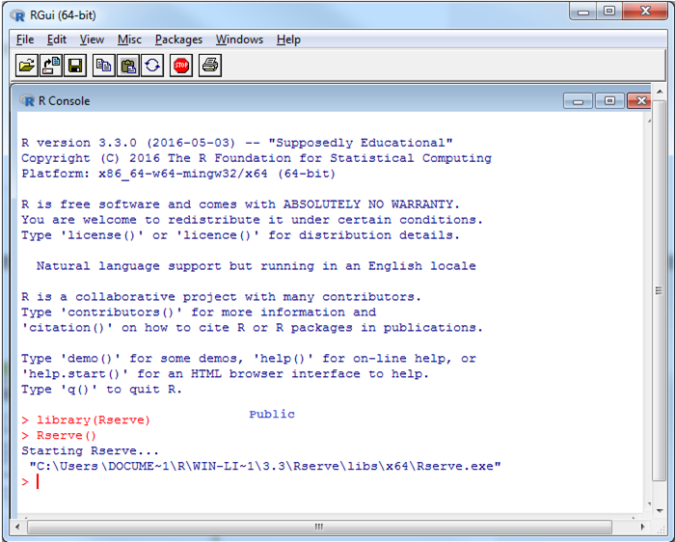Open the Windows menu
The height and width of the screenshot is (542, 675).
pos(239,40)
